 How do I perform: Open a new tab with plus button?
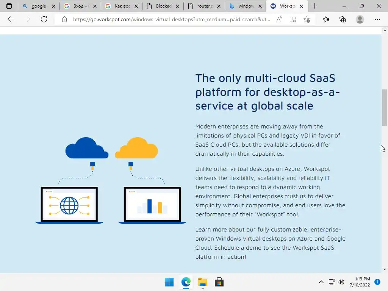tap(314, 6)
